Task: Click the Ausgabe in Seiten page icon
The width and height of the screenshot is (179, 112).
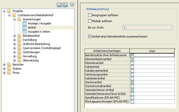Action: click(25, 32)
